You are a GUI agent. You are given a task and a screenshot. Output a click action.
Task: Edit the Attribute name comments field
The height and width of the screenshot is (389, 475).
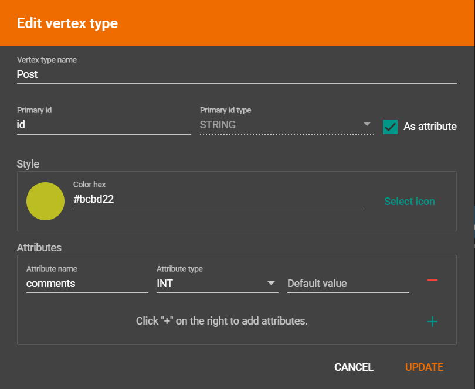click(87, 284)
